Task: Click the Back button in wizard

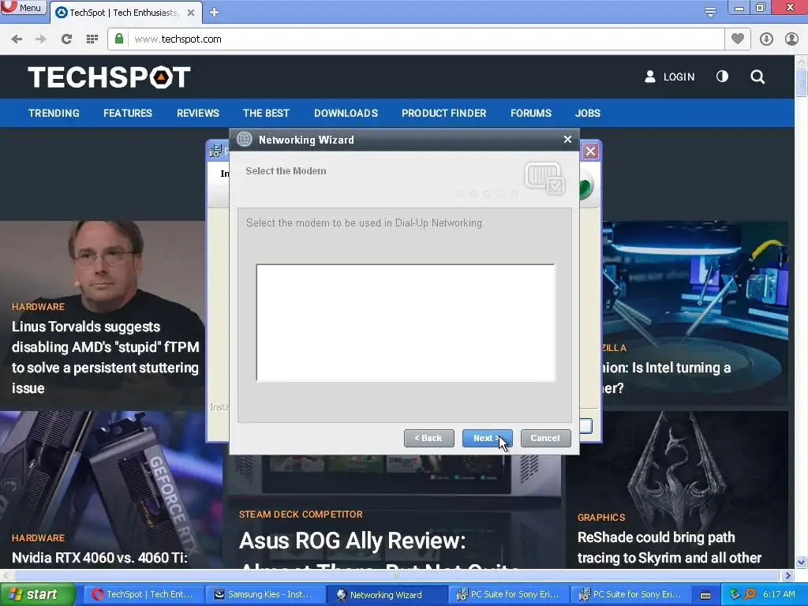Action: pos(428,438)
